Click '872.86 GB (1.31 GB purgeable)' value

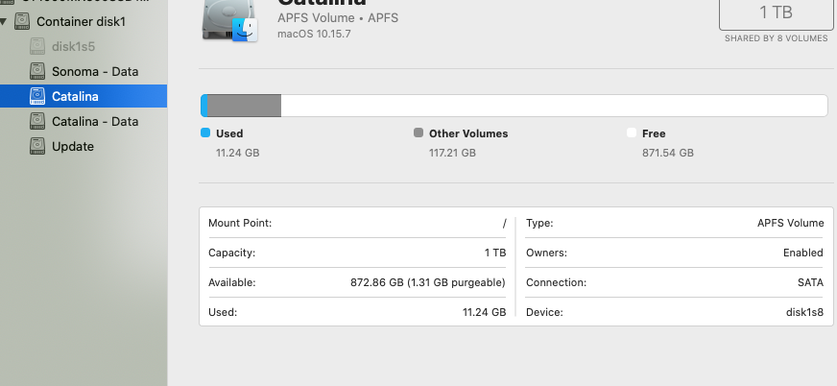click(427, 282)
